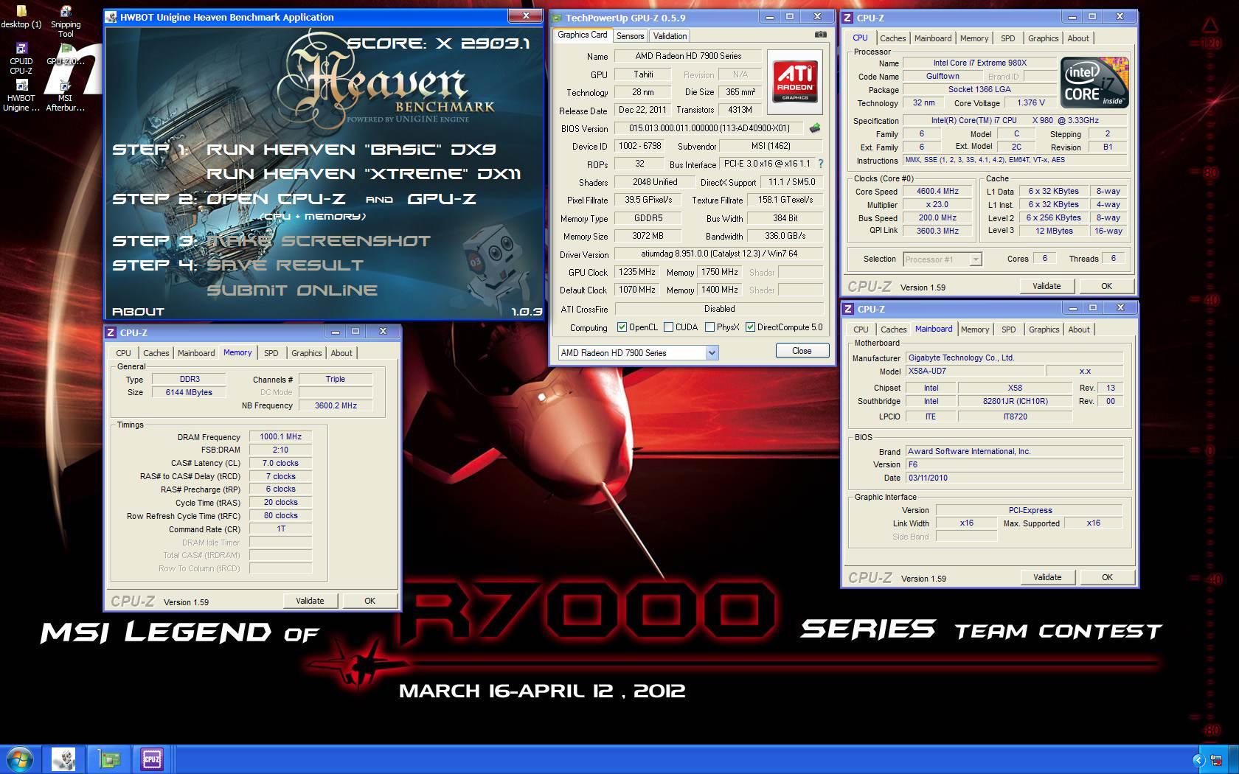Switch to HWBOT Heaven robot icon in taskbar

pyautogui.click(x=63, y=759)
